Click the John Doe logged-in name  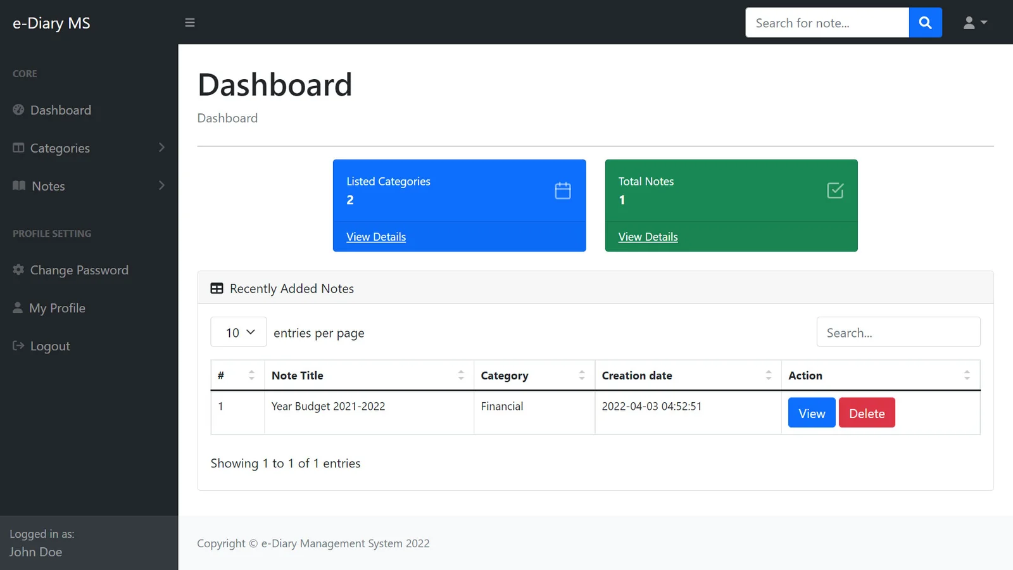click(35, 552)
